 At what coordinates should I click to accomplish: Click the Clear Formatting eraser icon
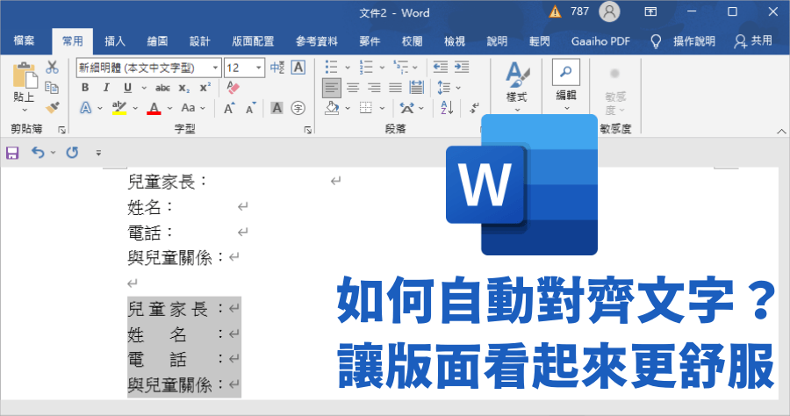click(x=233, y=88)
